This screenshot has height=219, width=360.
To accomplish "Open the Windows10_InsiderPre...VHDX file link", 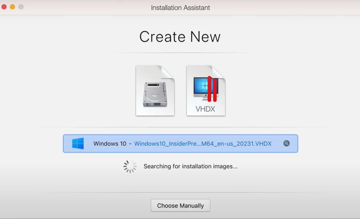I will 203,144.
